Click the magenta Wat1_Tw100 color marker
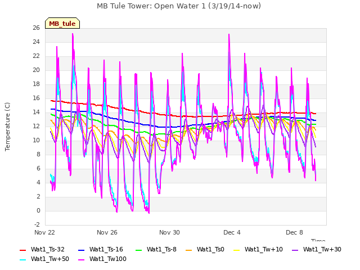Image resolution: width=360 pixels, height=270 pixels. (x=81, y=260)
